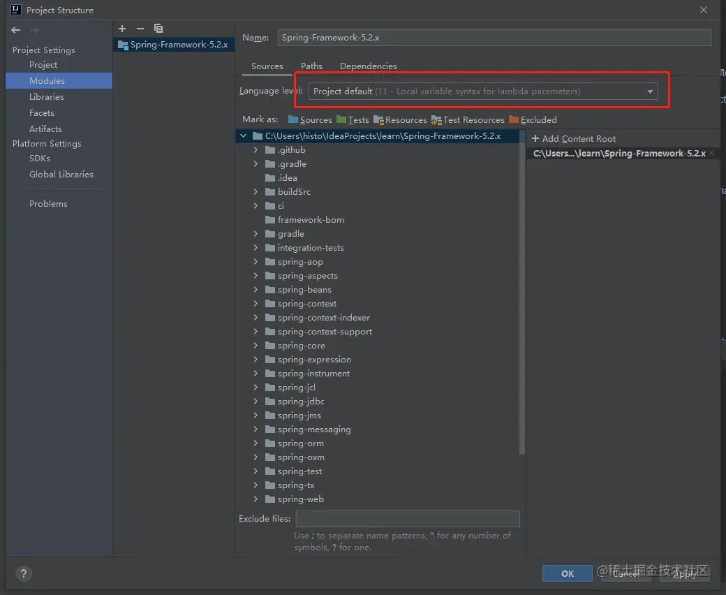Remove content root via small x icon
This screenshot has width=726, height=595.
(711, 153)
